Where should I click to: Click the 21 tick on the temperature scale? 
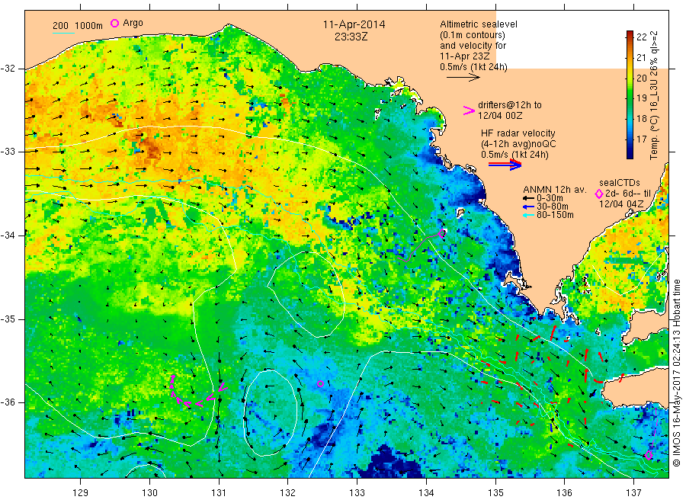(x=641, y=57)
